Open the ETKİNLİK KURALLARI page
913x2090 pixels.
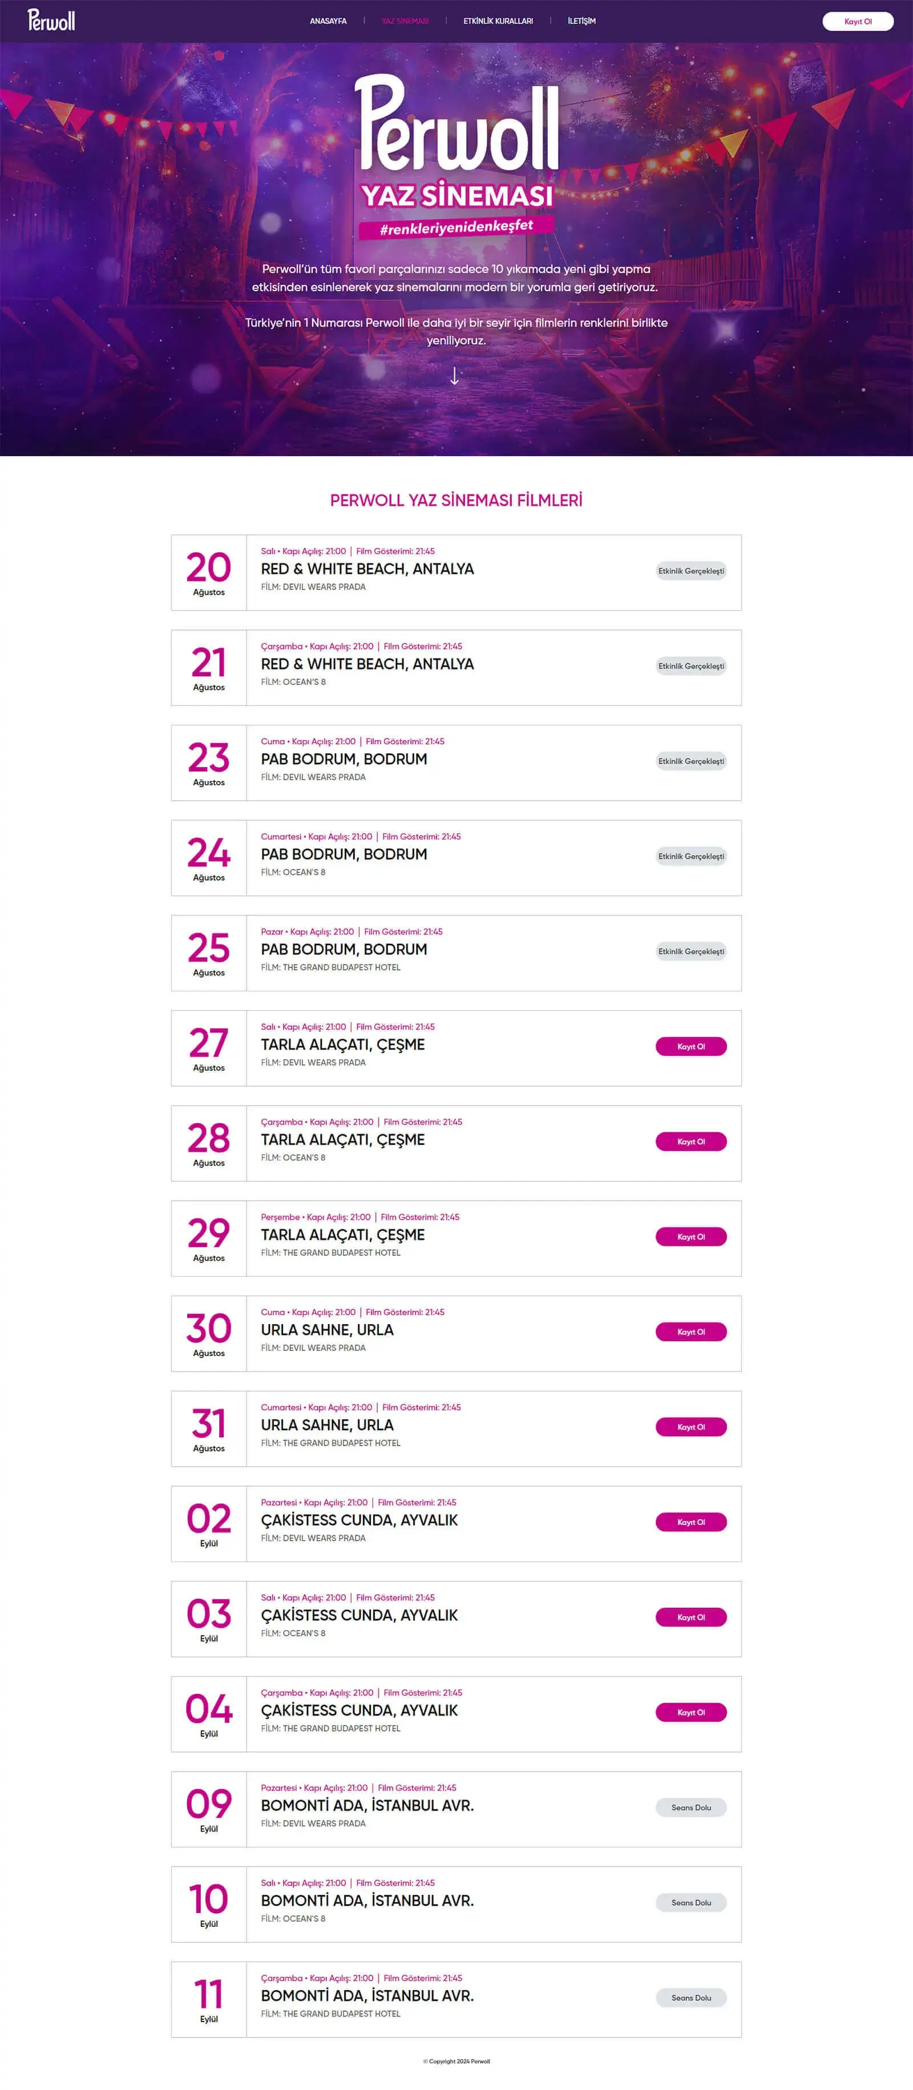point(498,21)
